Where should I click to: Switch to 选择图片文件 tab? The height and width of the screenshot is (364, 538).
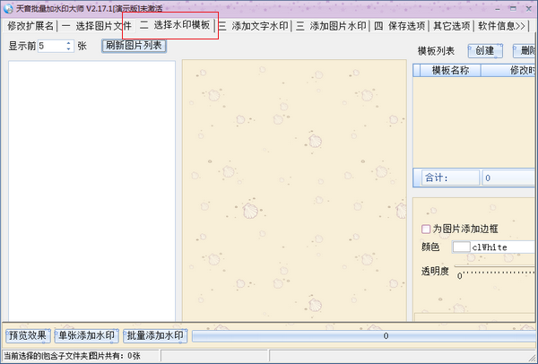pyautogui.click(x=97, y=26)
